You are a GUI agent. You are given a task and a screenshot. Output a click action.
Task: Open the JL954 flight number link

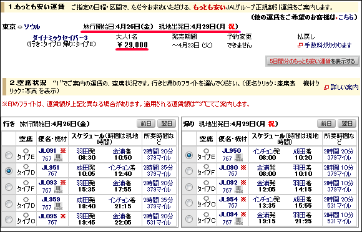pyautogui.click(x=228, y=200)
